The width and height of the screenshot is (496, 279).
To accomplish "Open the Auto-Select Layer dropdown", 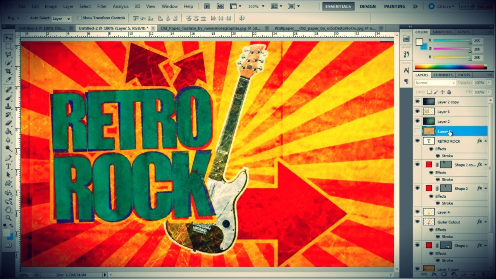I will pos(62,19).
